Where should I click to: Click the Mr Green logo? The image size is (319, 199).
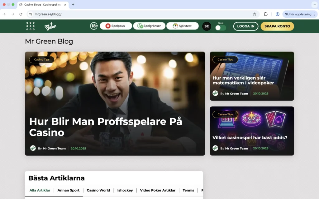pos(50,26)
